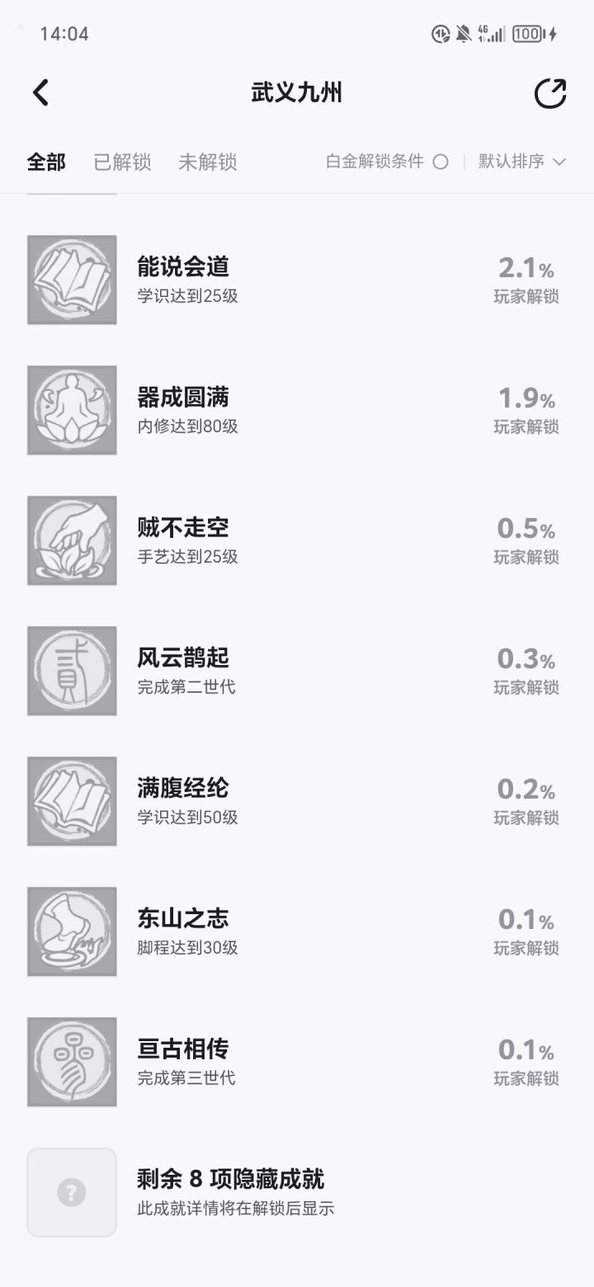Screen dimensions: 594x1287
Task: Tap the battery indicator in status bar
Action: (x=528, y=34)
